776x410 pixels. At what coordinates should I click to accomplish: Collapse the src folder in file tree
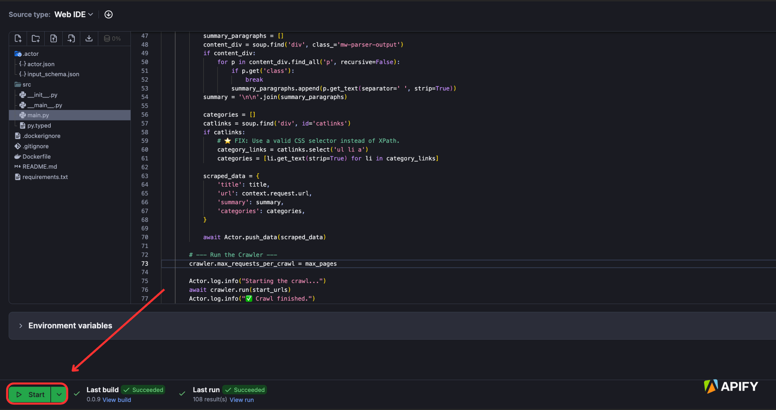point(23,85)
